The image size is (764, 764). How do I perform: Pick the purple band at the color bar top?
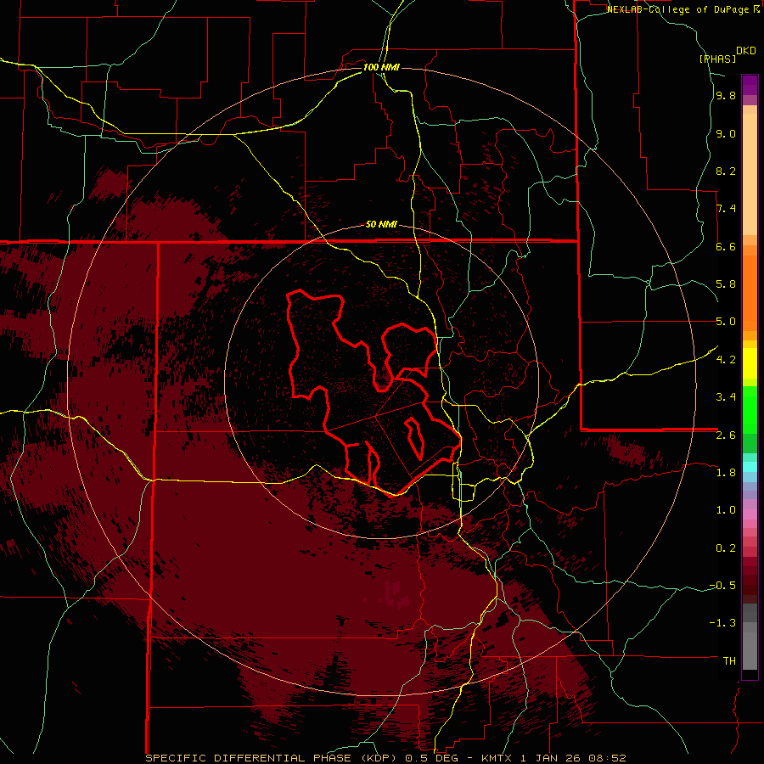click(x=750, y=85)
